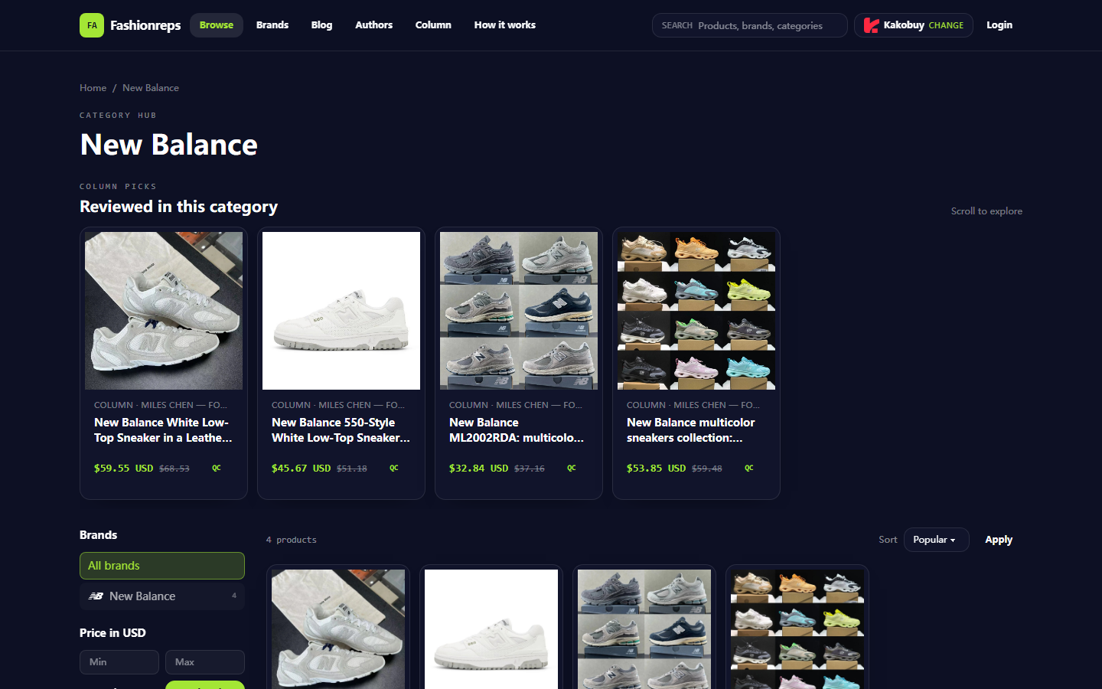
Task: Click the Apply sort button
Action: (x=999, y=540)
